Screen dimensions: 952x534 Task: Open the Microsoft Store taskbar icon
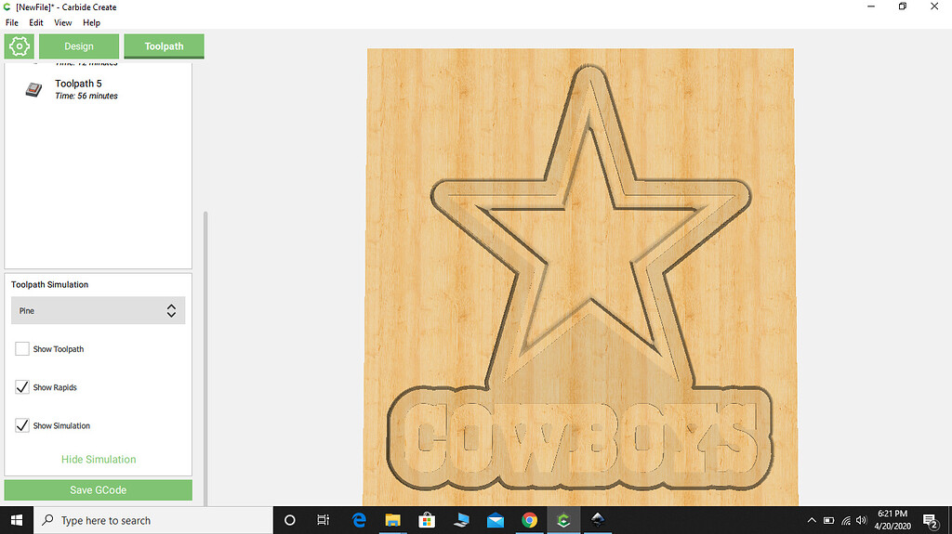click(427, 520)
